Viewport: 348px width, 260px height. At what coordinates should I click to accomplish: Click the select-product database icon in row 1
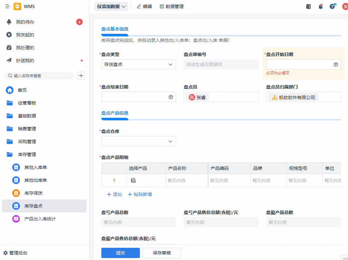[x=133, y=181]
